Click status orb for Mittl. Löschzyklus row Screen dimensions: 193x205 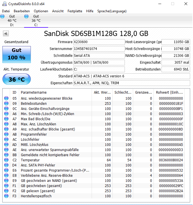point(6,144)
